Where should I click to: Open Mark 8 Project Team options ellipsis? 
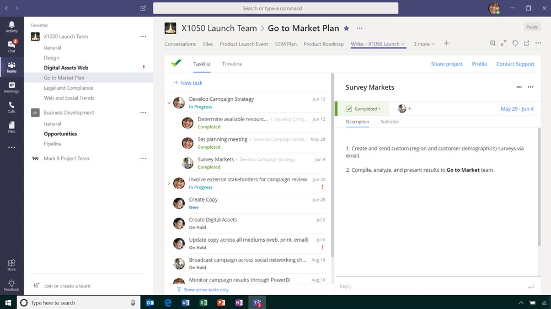[143, 159]
